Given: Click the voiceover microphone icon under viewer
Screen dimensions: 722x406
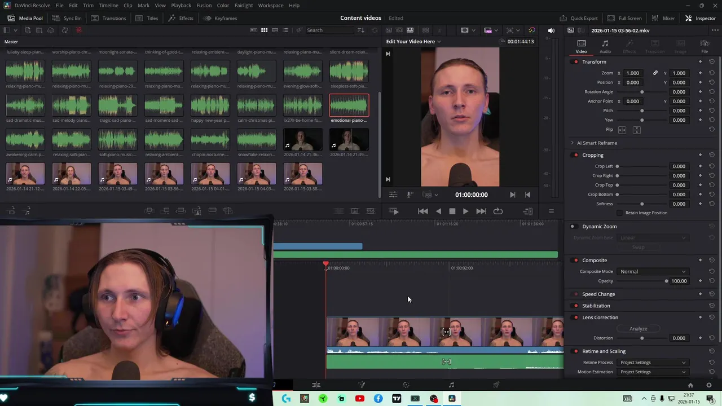Looking at the screenshot, I should [x=410, y=195].
